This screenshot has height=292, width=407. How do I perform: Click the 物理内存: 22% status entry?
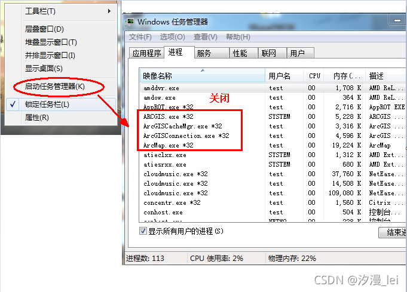[292, 259]
